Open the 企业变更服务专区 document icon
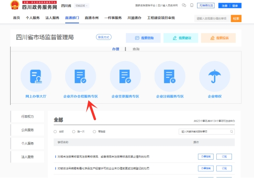The image size is (254, 178). click(125, 76)
